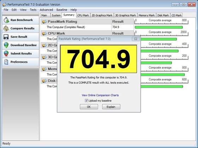
Task: Click the Compare Results button label
Action: point(23,28)
